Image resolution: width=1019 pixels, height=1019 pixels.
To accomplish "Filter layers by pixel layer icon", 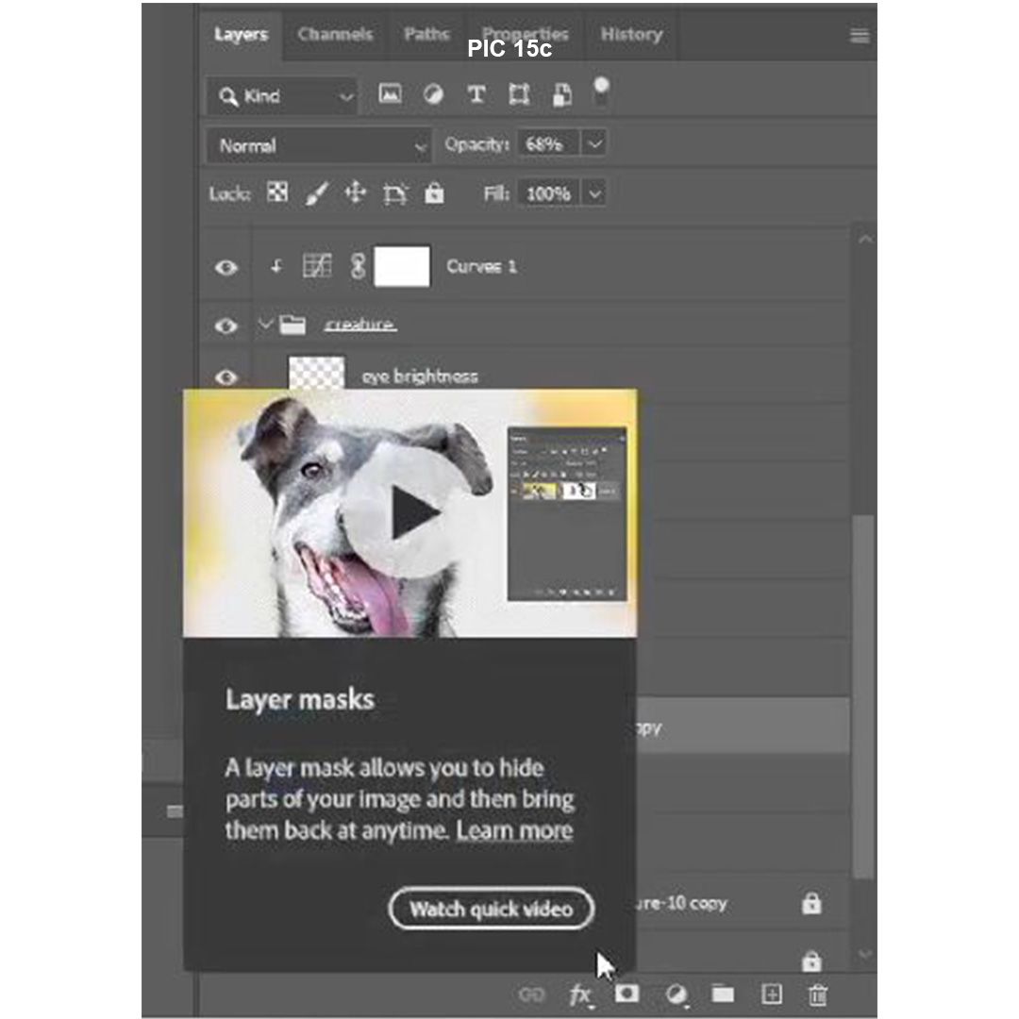I will click(390, 95).
